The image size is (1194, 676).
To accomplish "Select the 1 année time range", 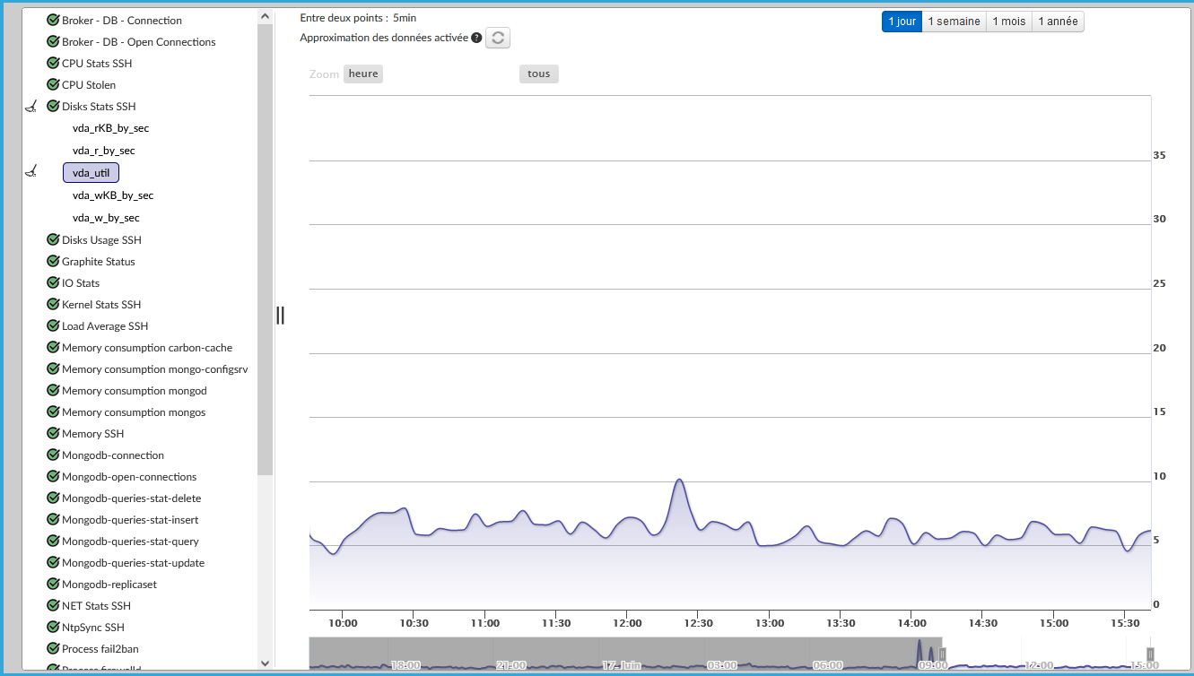I will [1058, 22].
